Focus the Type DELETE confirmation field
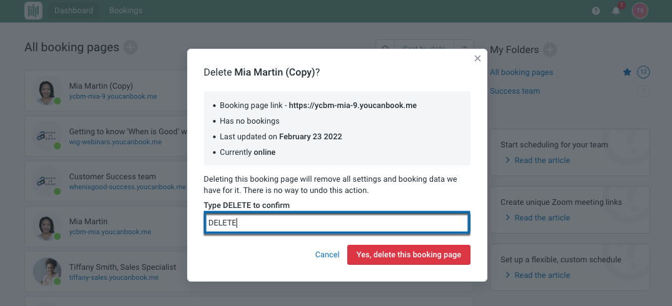672x306 pixels. [337, 223]
